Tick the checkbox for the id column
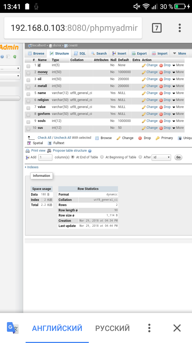This screenshot has width=192, height=343. [x=28, y=66]
